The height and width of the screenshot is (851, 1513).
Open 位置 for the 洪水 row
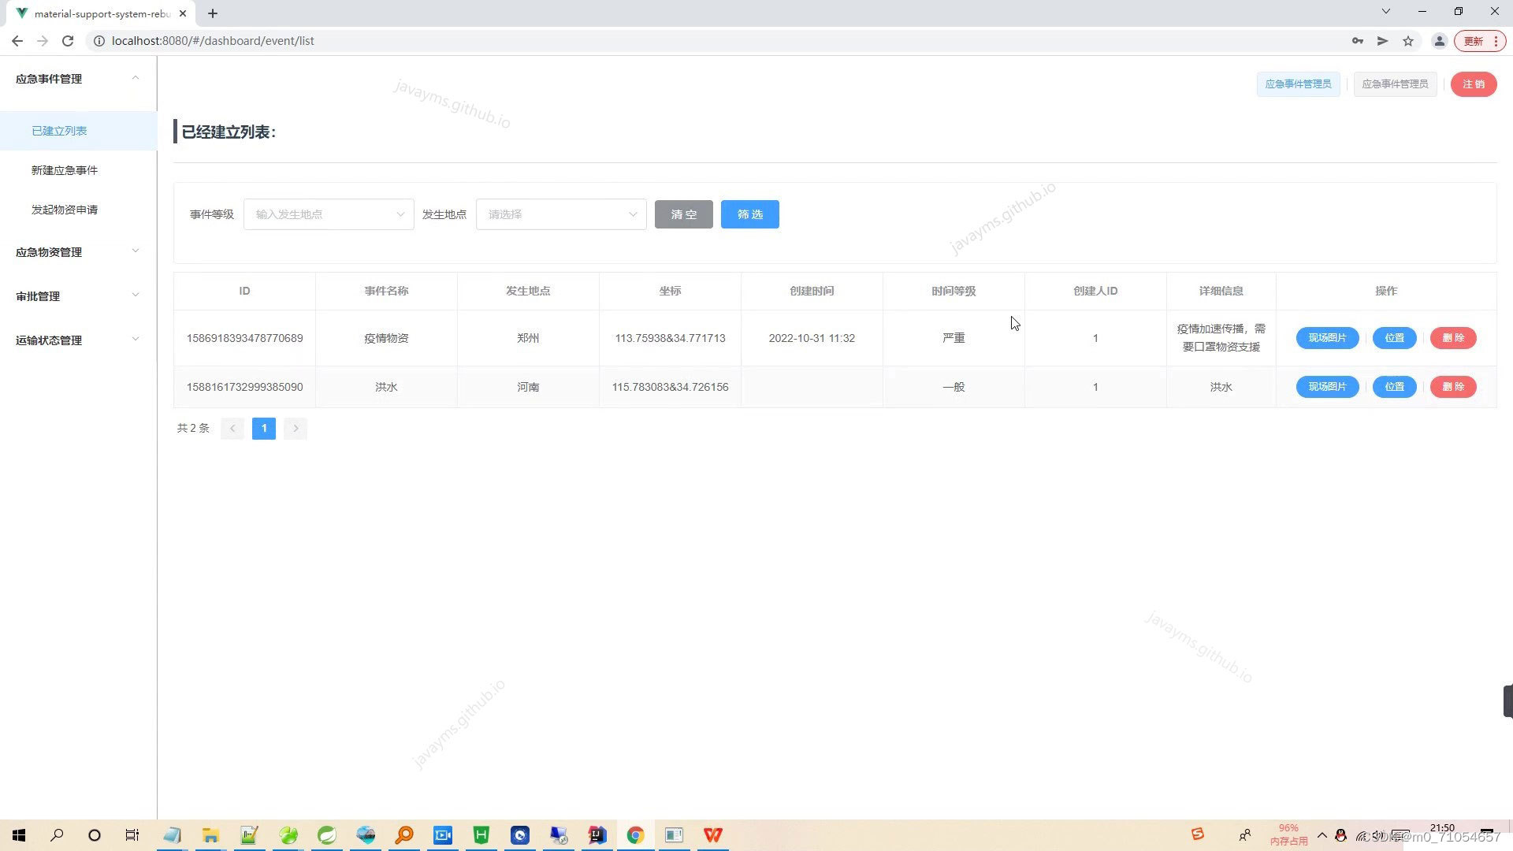click(x=1394, y=387)
